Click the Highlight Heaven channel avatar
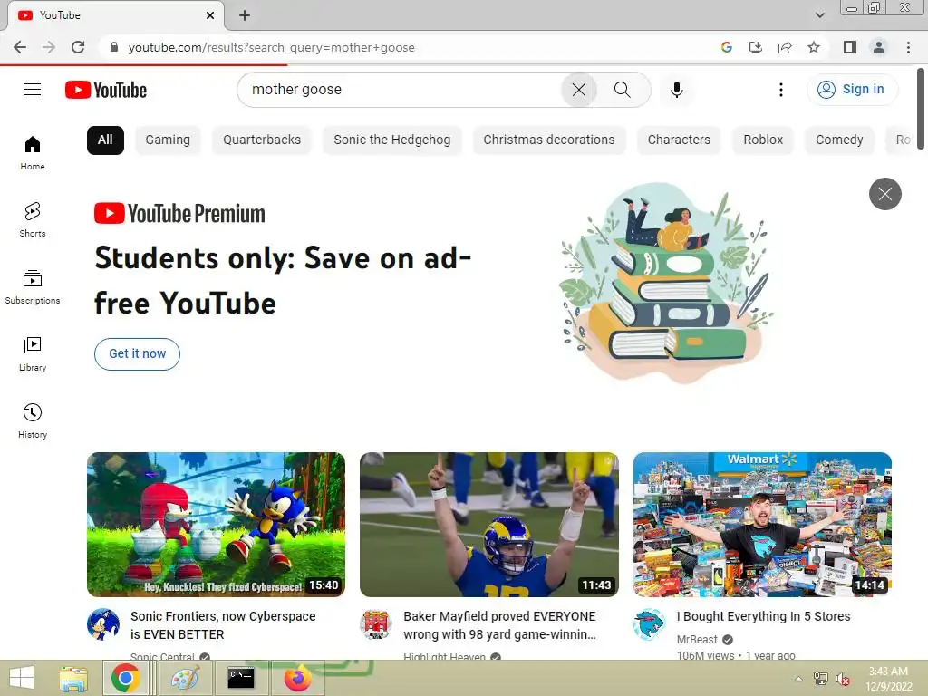This screenshot has width=928, height=696. pyautogui.click(x=376, y=624)
